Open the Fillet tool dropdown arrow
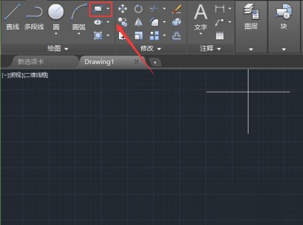 click(164, 22)
